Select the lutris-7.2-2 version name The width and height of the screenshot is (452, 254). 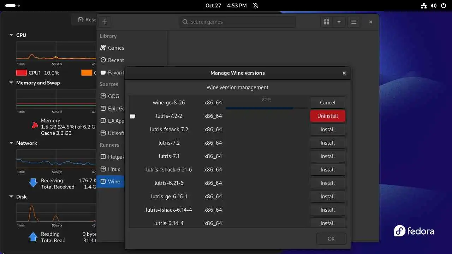[169, 116]
